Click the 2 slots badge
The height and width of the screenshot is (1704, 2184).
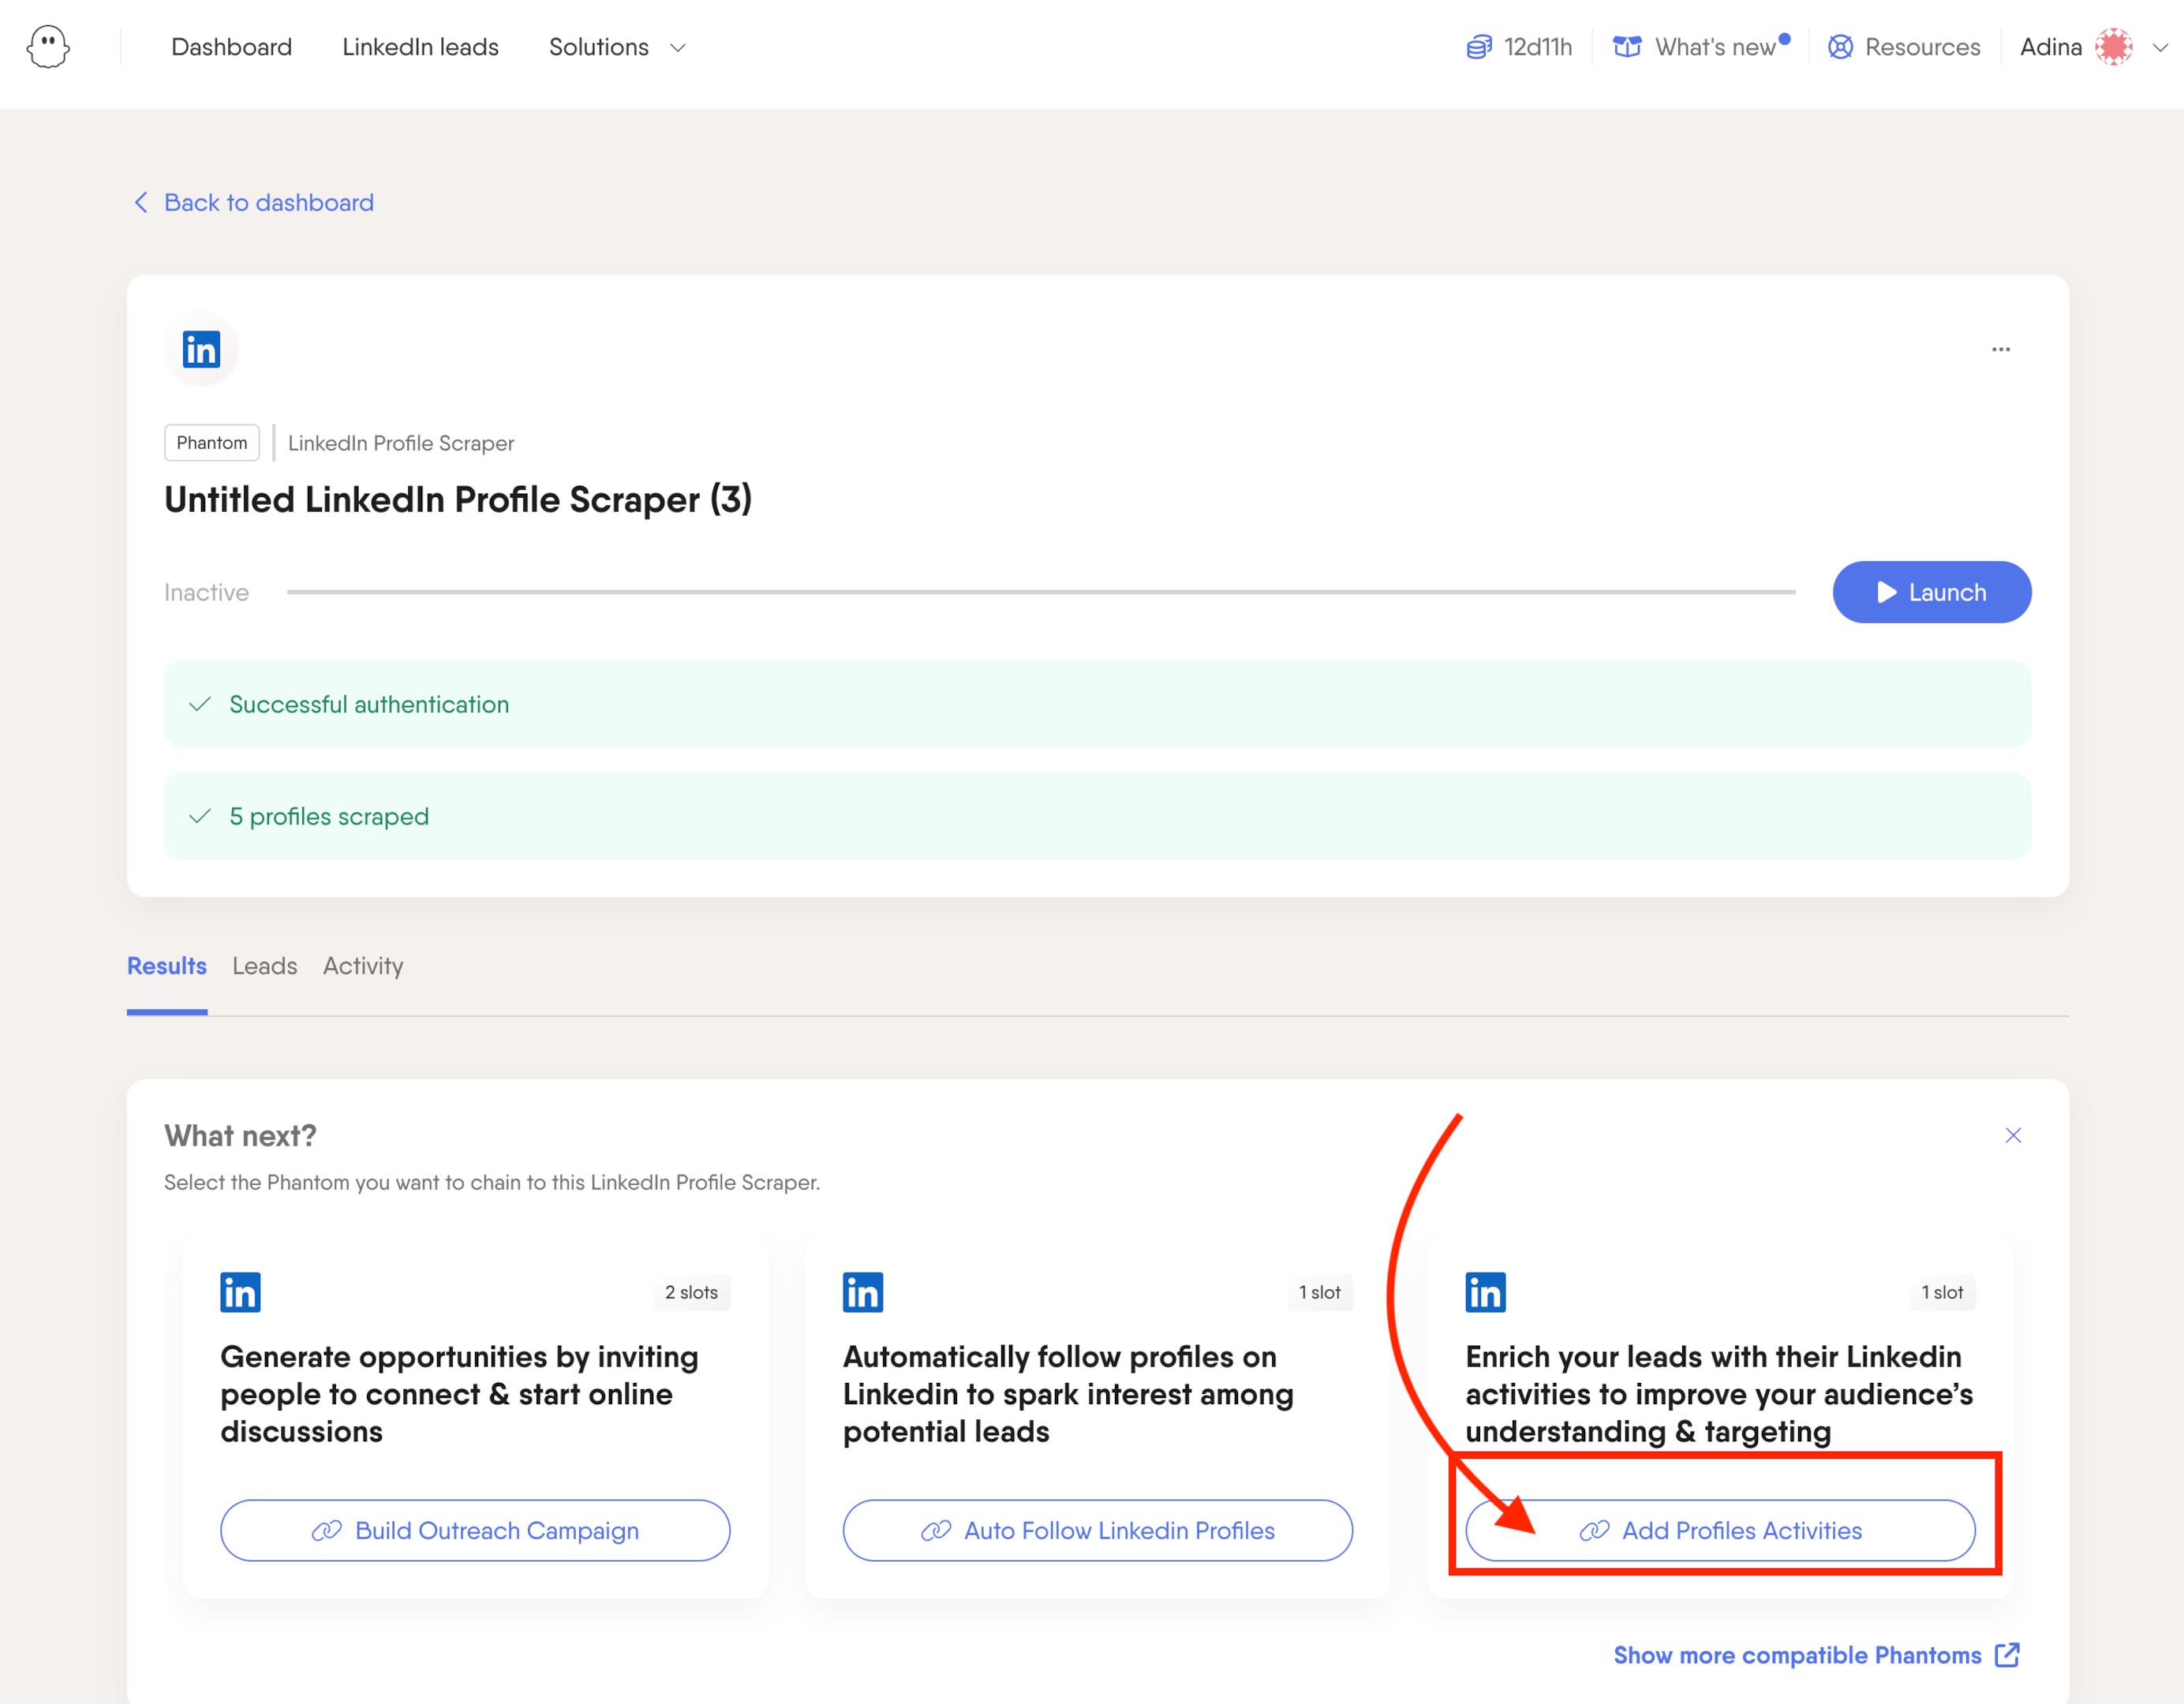point(691,1292)
